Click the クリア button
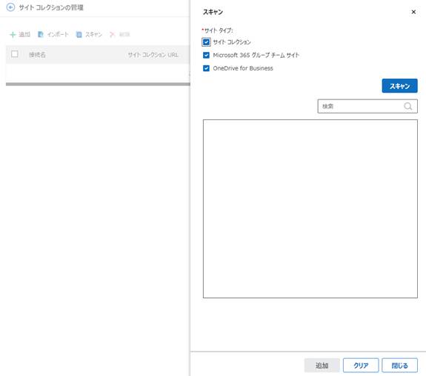The height and width of the screenshot is (376, 426). (361, 366)
